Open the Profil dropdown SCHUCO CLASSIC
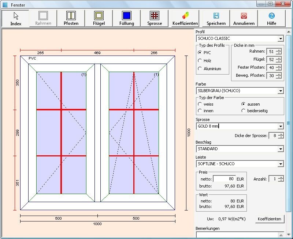The height and width of the screenshot is (239, 293). coord(280,39)
